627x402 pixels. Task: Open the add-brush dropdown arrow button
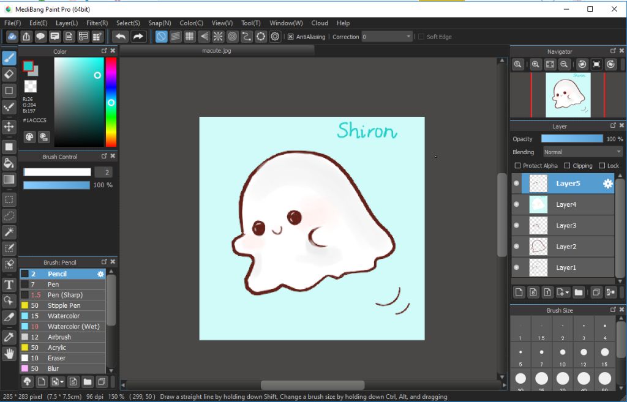(x=57, y=382)
